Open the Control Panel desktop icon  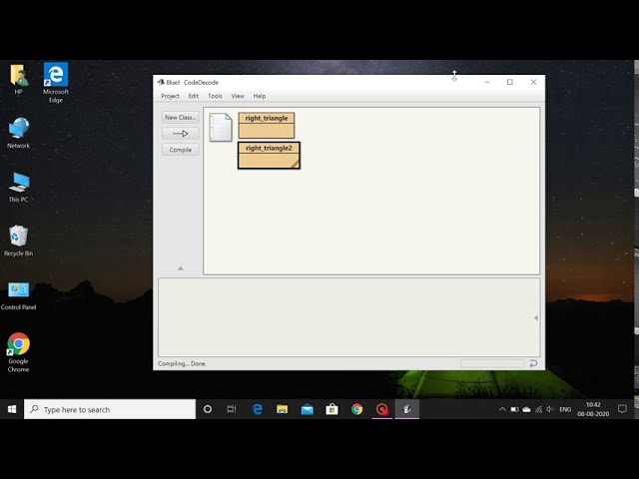coord(18,295)
